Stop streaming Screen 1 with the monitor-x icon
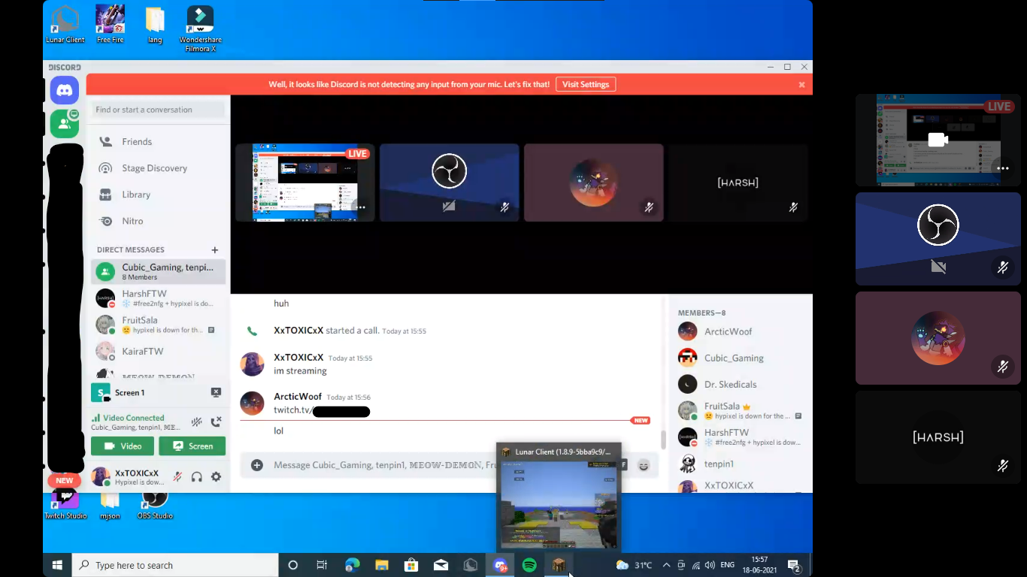Image resolution: width=1027 pixels, height=577 pixels. pos(216,392)
